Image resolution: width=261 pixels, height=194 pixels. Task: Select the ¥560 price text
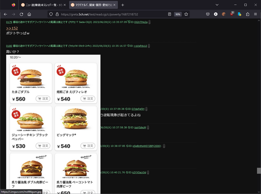(19, 99)
